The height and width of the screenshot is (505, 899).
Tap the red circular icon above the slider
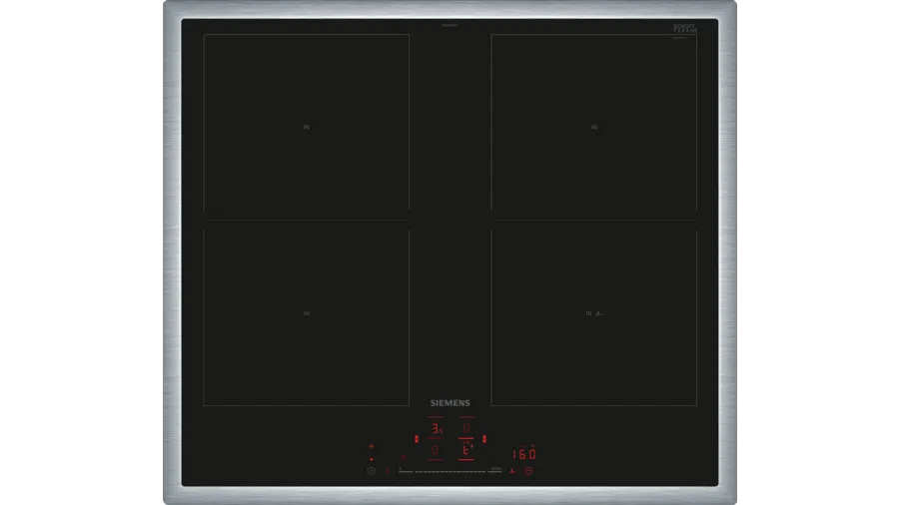pyautogui.click(x=403, y=457)
